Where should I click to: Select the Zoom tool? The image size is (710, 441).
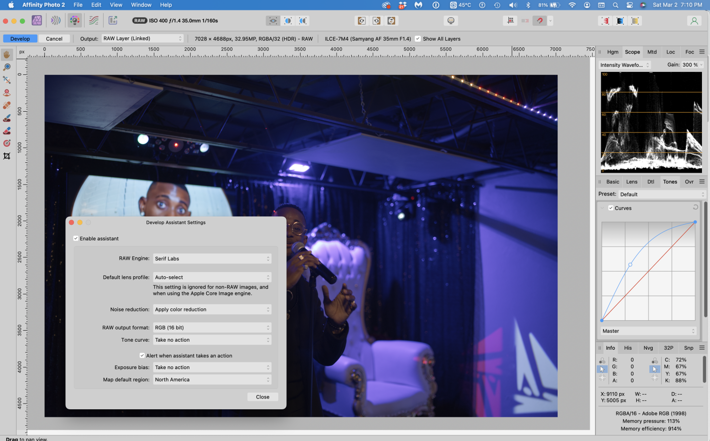click(7, 67)
